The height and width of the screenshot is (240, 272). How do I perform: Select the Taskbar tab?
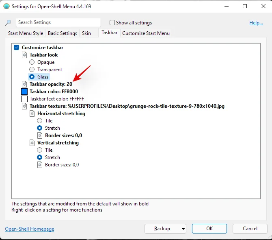[110, 33]
